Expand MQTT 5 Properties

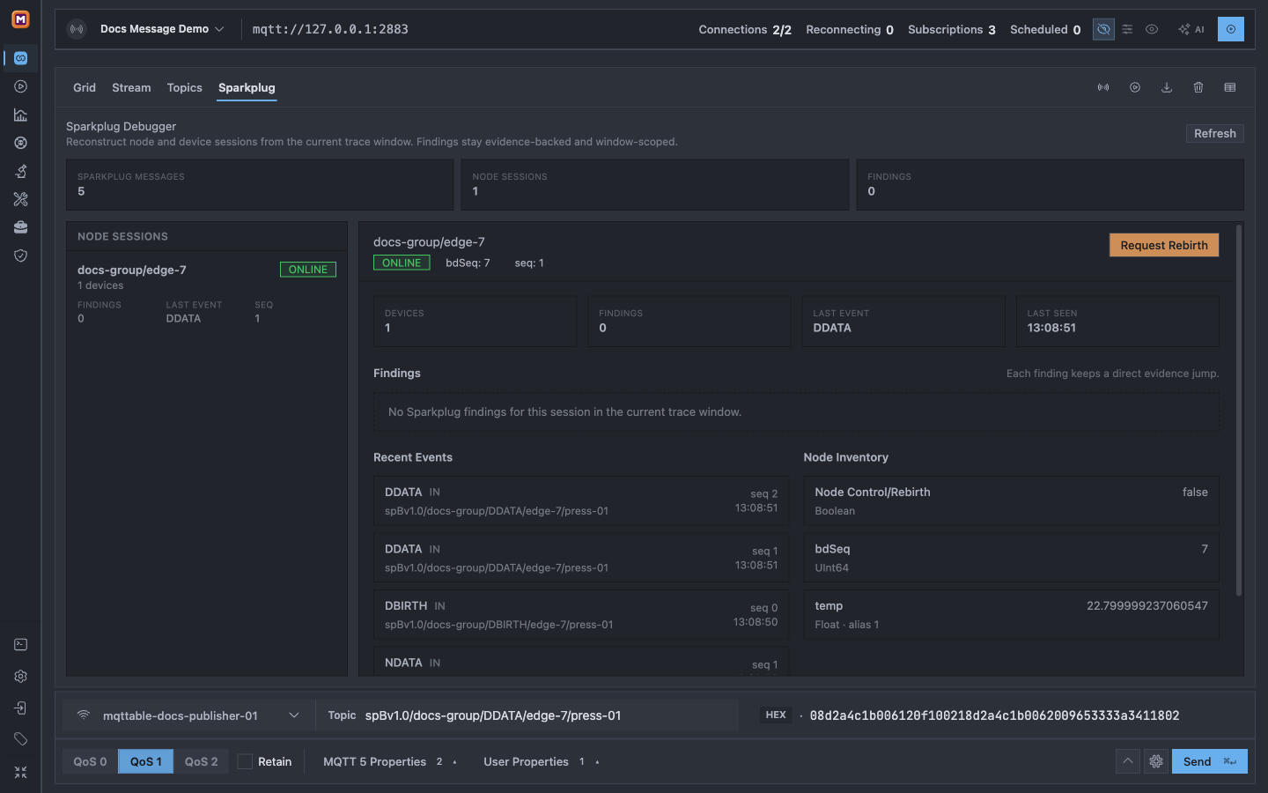pyautogui.click(x=390, y=761)
